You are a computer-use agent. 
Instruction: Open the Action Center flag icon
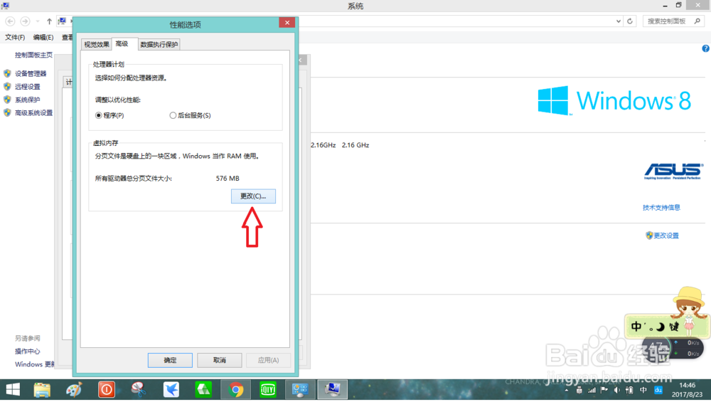[x=604, y=390]
